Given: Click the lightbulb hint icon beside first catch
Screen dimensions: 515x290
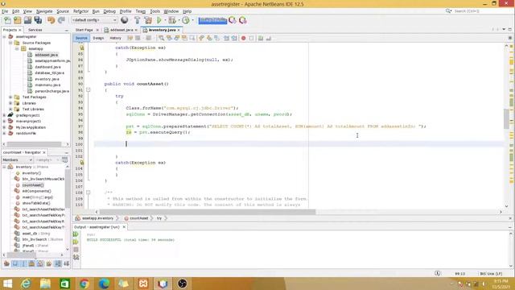Looking at the screenshot, I should click(x=82, y=48).
